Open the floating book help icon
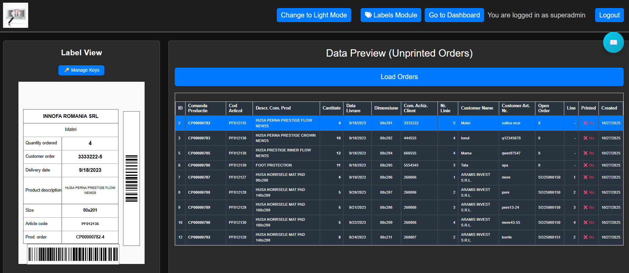Viewport: 629px width, 273px height. click(x=613, y=43)
